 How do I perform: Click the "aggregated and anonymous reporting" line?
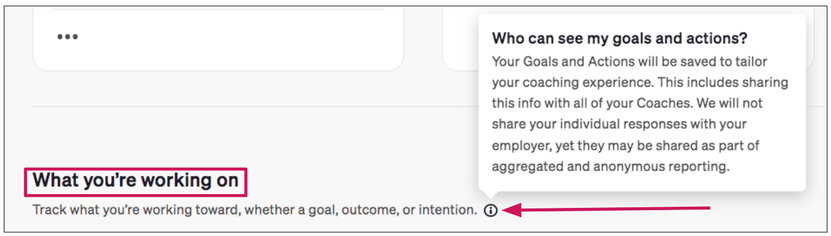611,167
